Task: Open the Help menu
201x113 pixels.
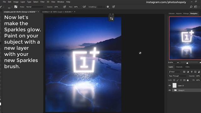Action: (68, 2)
